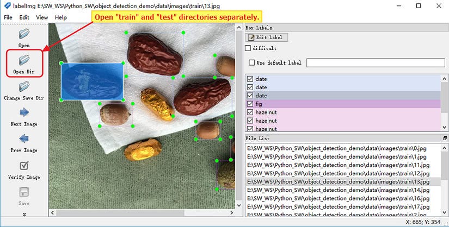Select train\12.jpg in File List
This screenshot has height=227, width=449.
tap(343, 173)
